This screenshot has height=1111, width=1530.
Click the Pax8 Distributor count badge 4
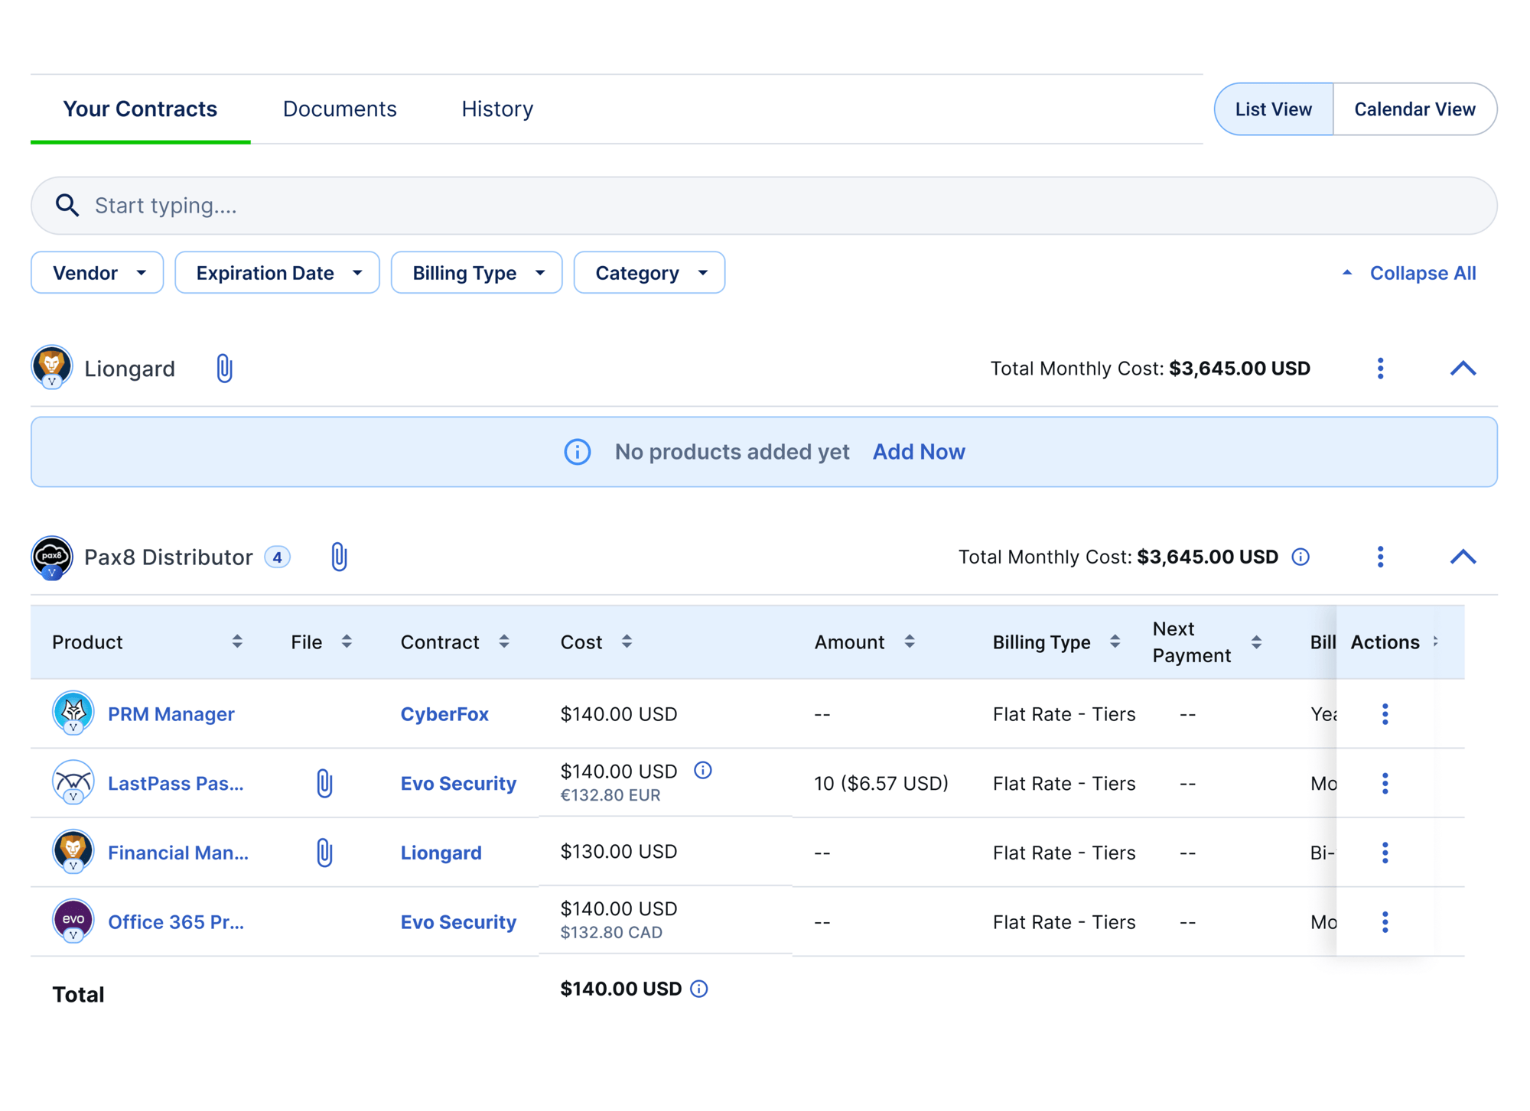(277, 557)
